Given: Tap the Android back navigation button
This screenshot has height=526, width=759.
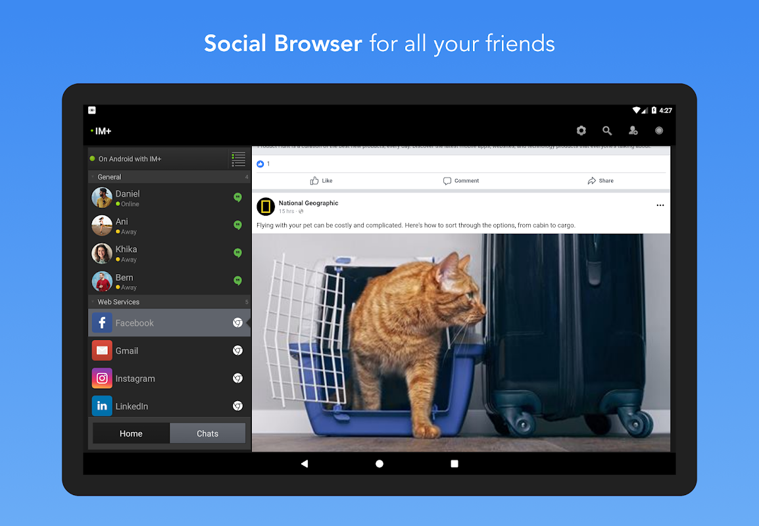Looking at the screenshot, I should pyautogui.click(x=305, y=464).
